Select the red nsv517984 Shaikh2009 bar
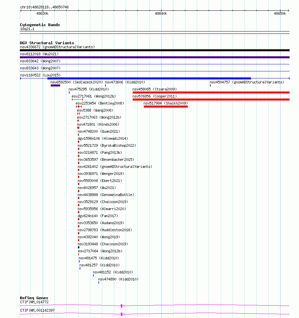 166,107
